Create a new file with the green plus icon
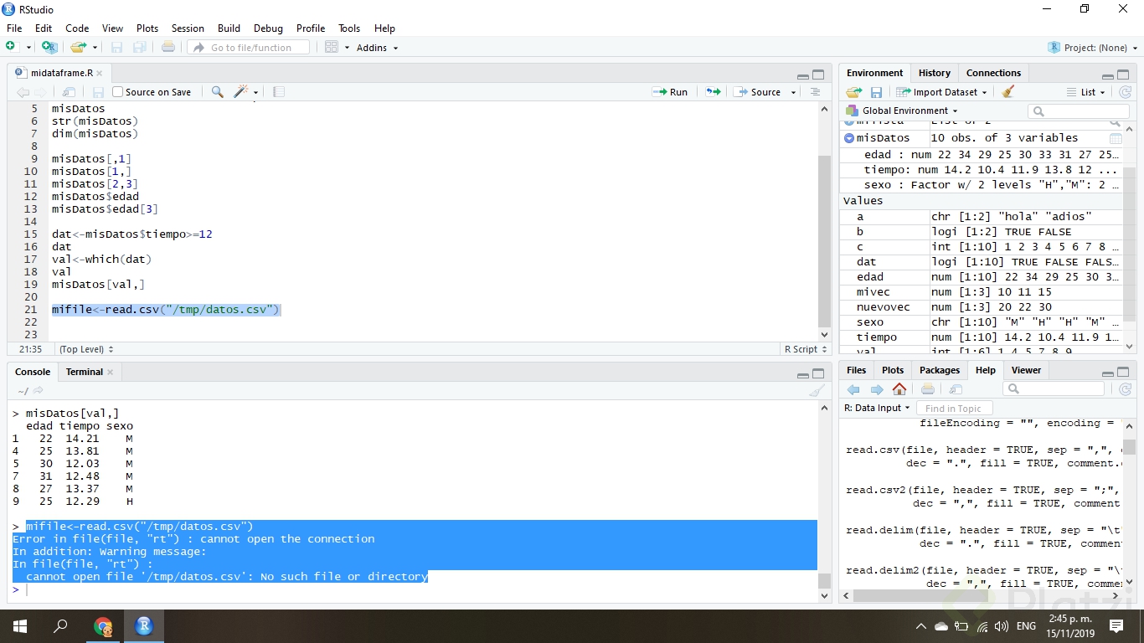 [x=11, y=48]
